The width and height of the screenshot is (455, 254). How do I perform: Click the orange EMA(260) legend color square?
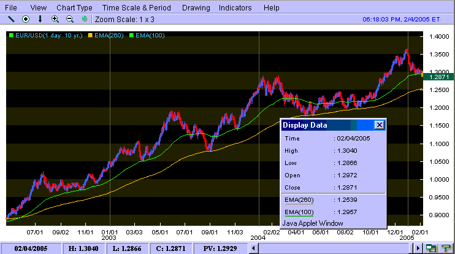[x=90, y=36]
